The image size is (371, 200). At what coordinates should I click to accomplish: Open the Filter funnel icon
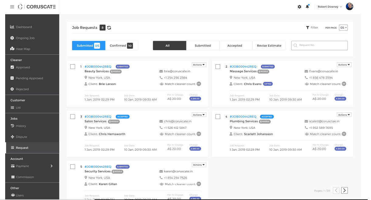pyautogui.click(x=307, y=28)
